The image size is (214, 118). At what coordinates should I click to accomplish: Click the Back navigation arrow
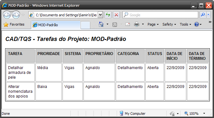point(7,15)
